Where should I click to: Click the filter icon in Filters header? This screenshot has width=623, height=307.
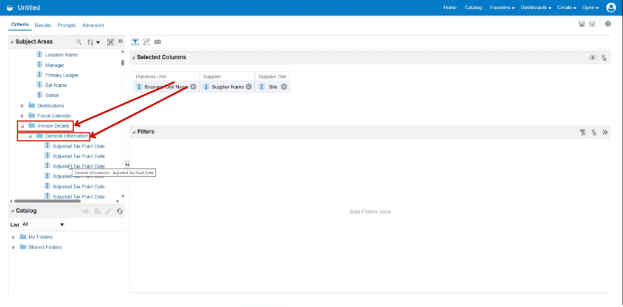tap(582, 133)
